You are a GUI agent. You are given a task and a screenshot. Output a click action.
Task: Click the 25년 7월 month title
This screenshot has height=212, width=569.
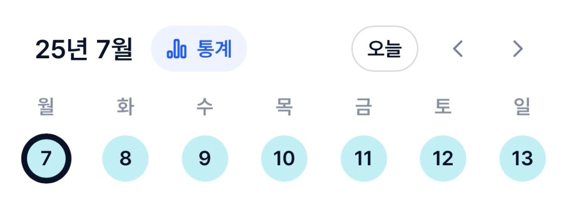coord(84,49)
